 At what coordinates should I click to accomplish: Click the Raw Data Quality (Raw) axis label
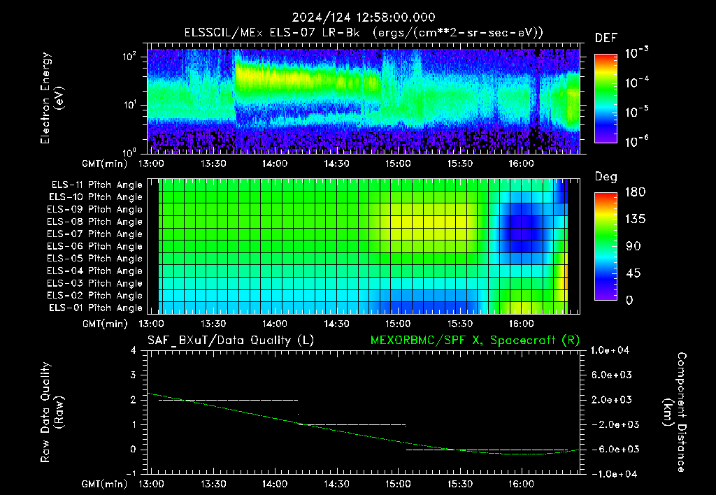(52, 412)
